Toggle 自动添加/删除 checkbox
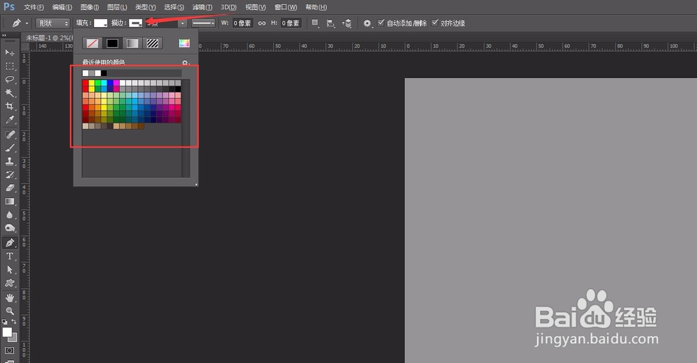The image size is (697, 363). click(x=381, y=23)
